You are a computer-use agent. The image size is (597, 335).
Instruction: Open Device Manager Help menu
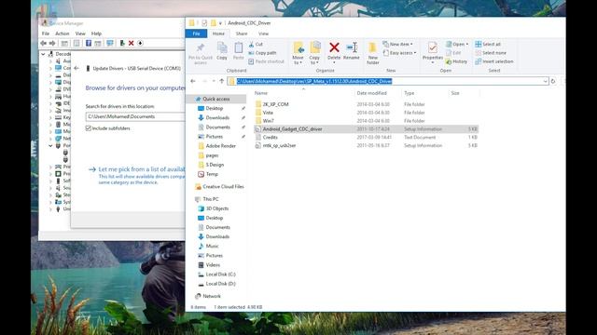[x=96, y=33]
